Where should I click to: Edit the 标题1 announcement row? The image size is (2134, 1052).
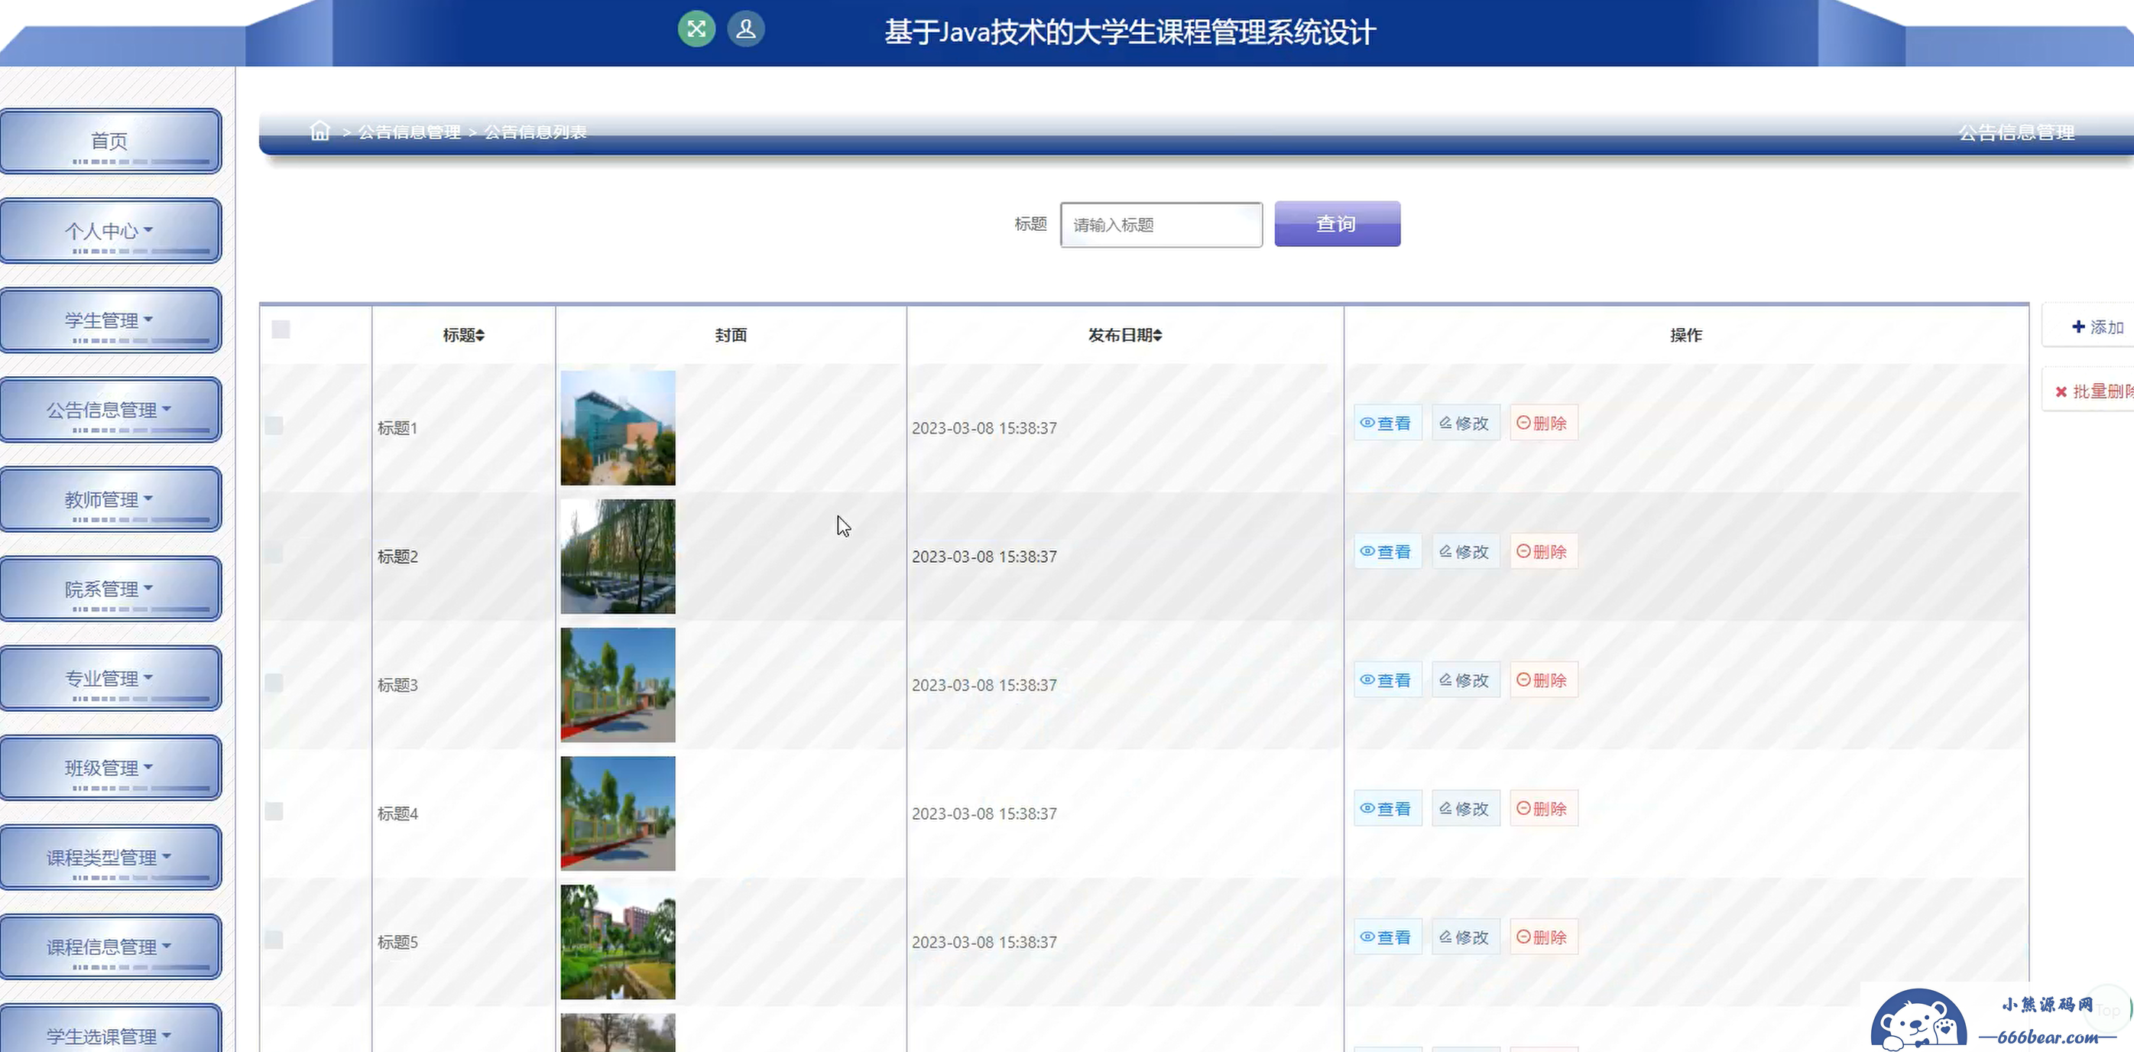1465,424
